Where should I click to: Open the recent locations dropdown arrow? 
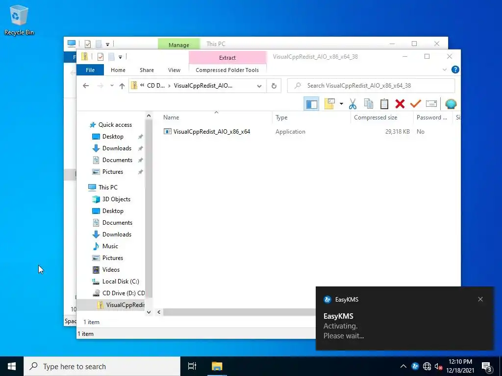coord(112,86)
